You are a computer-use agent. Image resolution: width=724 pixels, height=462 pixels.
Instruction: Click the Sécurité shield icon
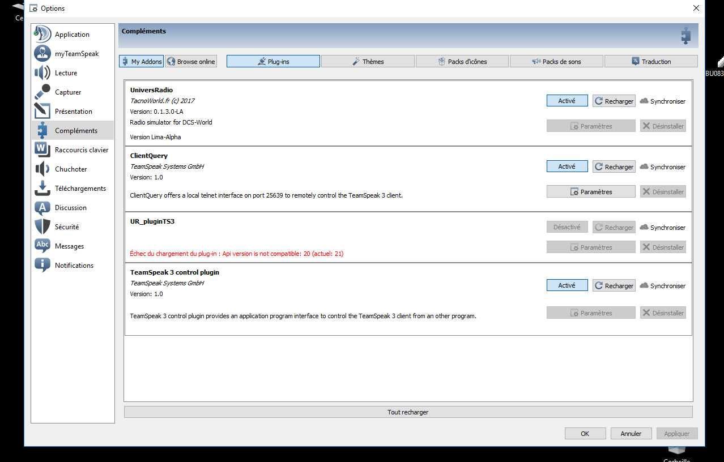pyautogui.click(x=42, y=227)
